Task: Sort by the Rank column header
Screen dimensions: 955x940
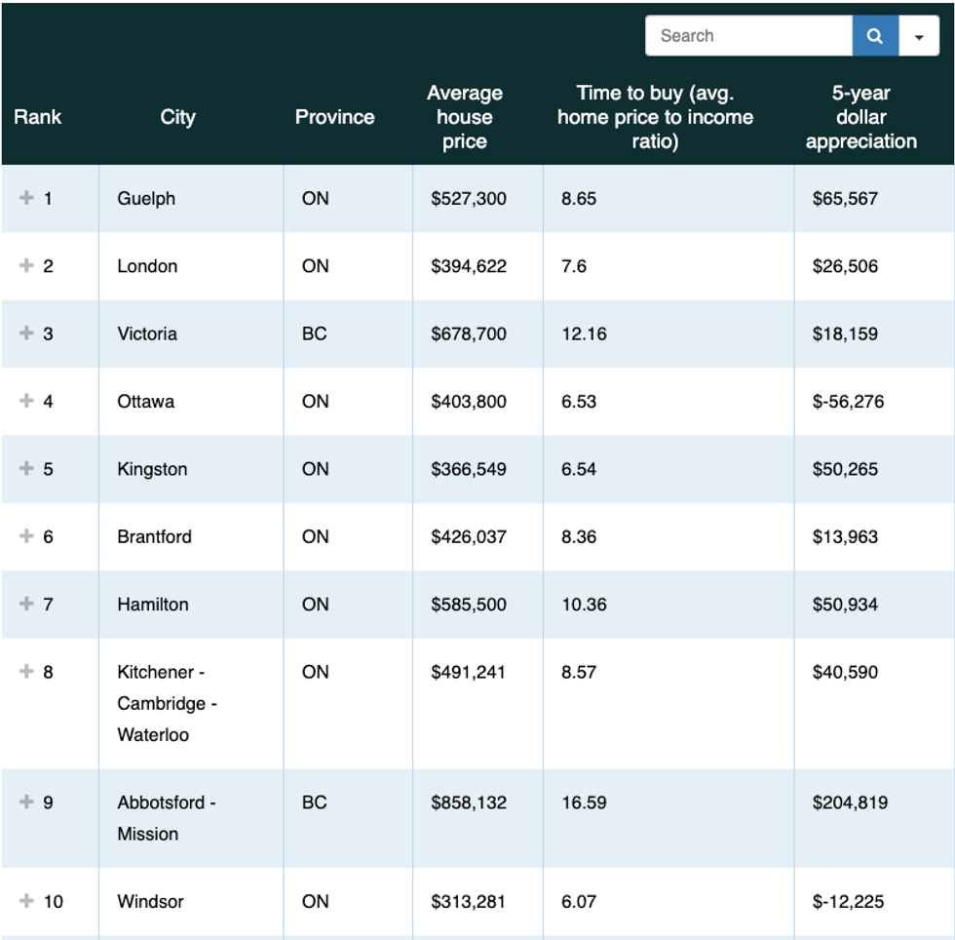Action: click(38, 117)
